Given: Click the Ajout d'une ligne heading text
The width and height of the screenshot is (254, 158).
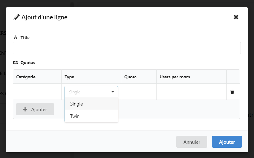Looking at the screenshot, I should click(44, 17).
